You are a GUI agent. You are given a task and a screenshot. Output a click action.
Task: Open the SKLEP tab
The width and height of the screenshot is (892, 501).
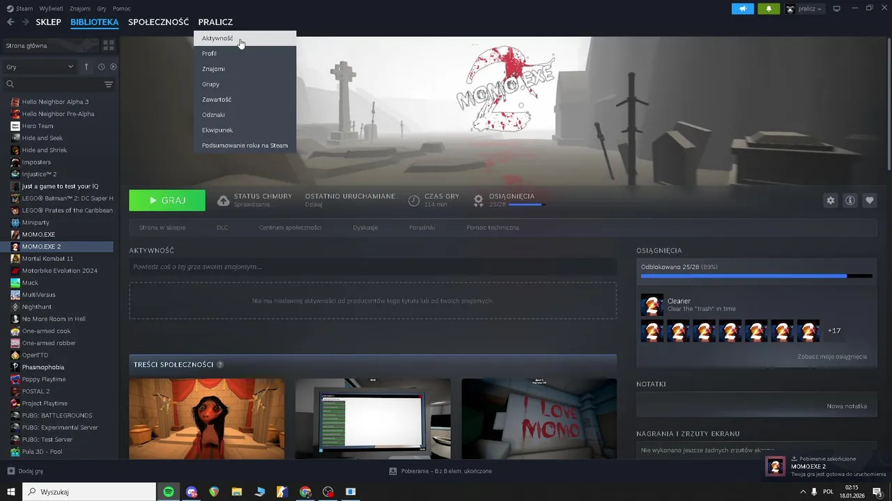point(49,22)
